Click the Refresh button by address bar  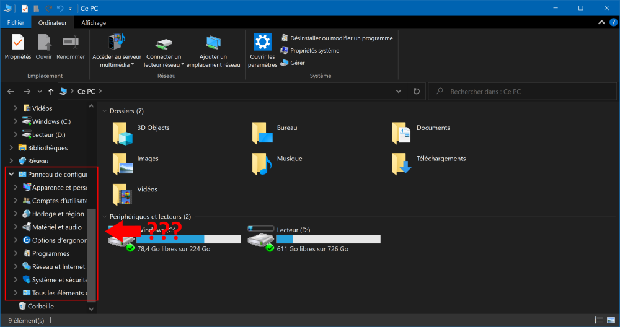pos(416,91)
